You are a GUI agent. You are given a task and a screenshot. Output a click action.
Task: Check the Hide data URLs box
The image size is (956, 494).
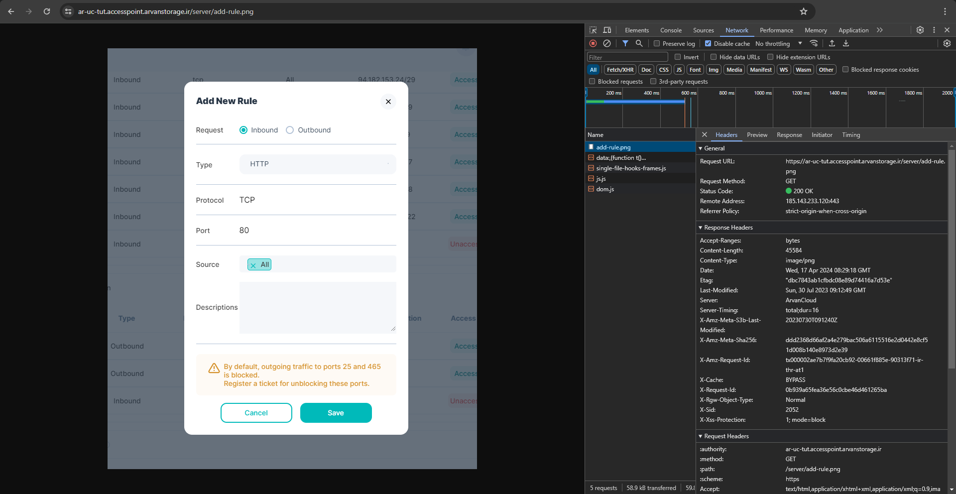tap(714, 57)
